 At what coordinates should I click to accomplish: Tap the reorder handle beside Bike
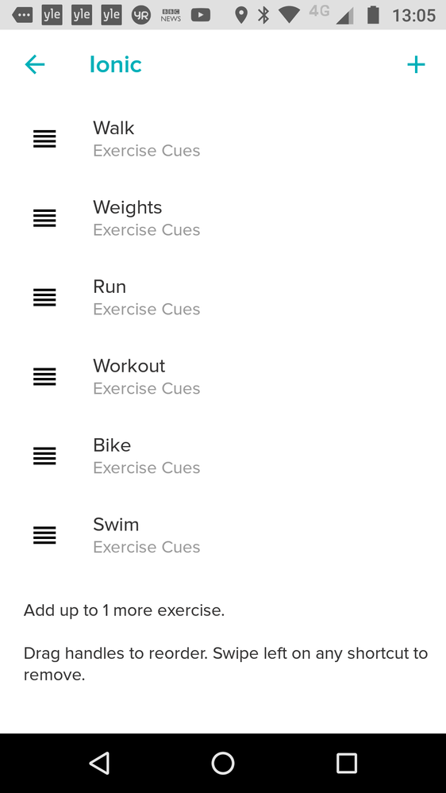pyautogui.click(x=44, y=456)
